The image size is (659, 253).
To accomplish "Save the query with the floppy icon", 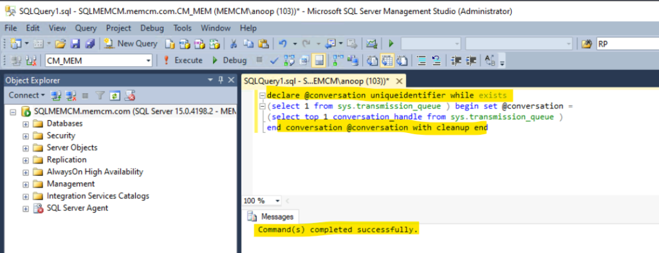I will (75, 44).
